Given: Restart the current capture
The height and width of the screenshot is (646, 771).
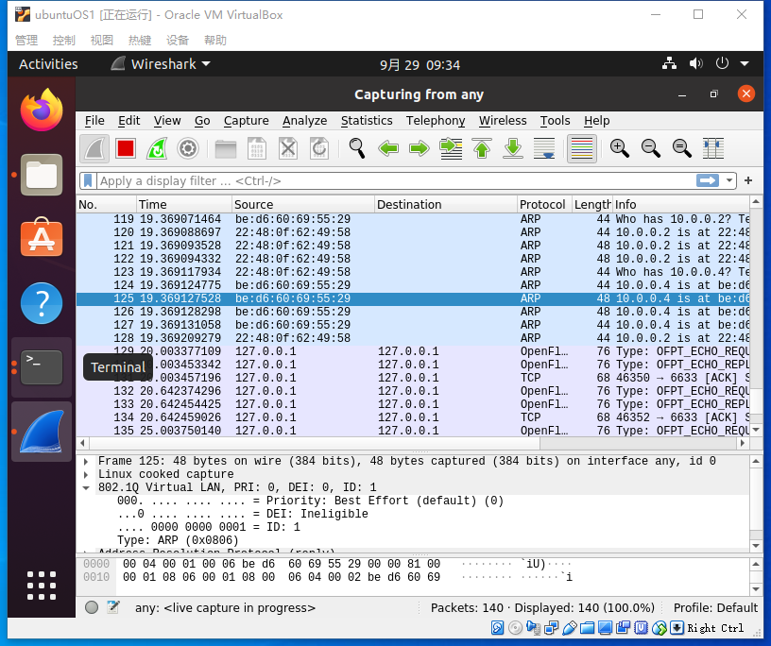Looking at the screenshot, I should [157, 148].
